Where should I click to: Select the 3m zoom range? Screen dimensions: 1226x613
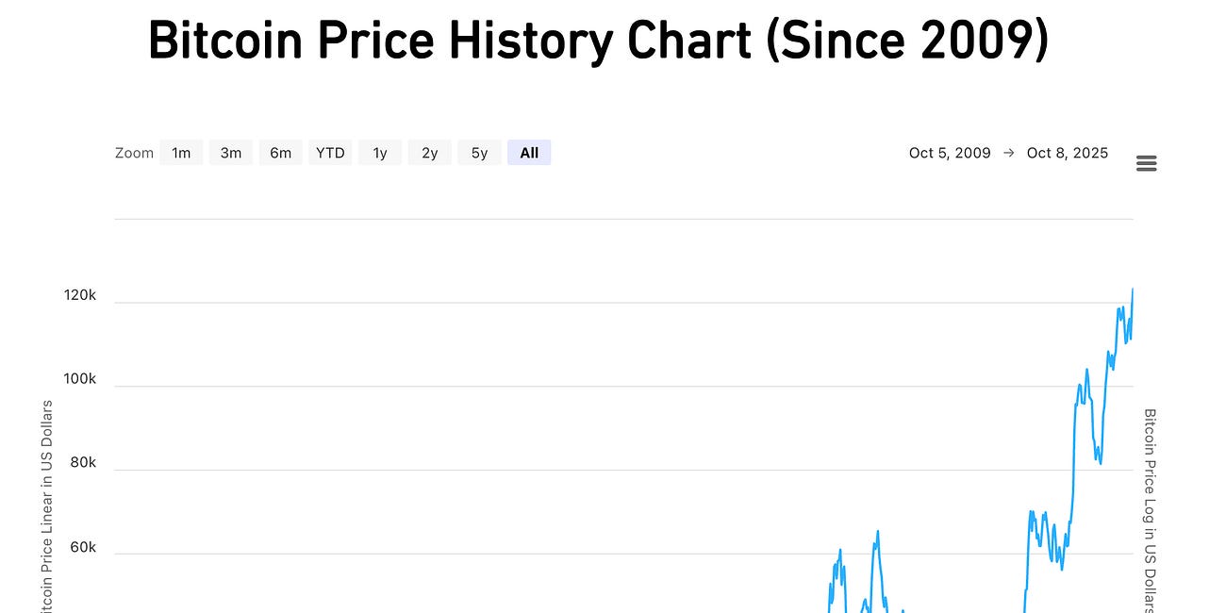[231, 152]
